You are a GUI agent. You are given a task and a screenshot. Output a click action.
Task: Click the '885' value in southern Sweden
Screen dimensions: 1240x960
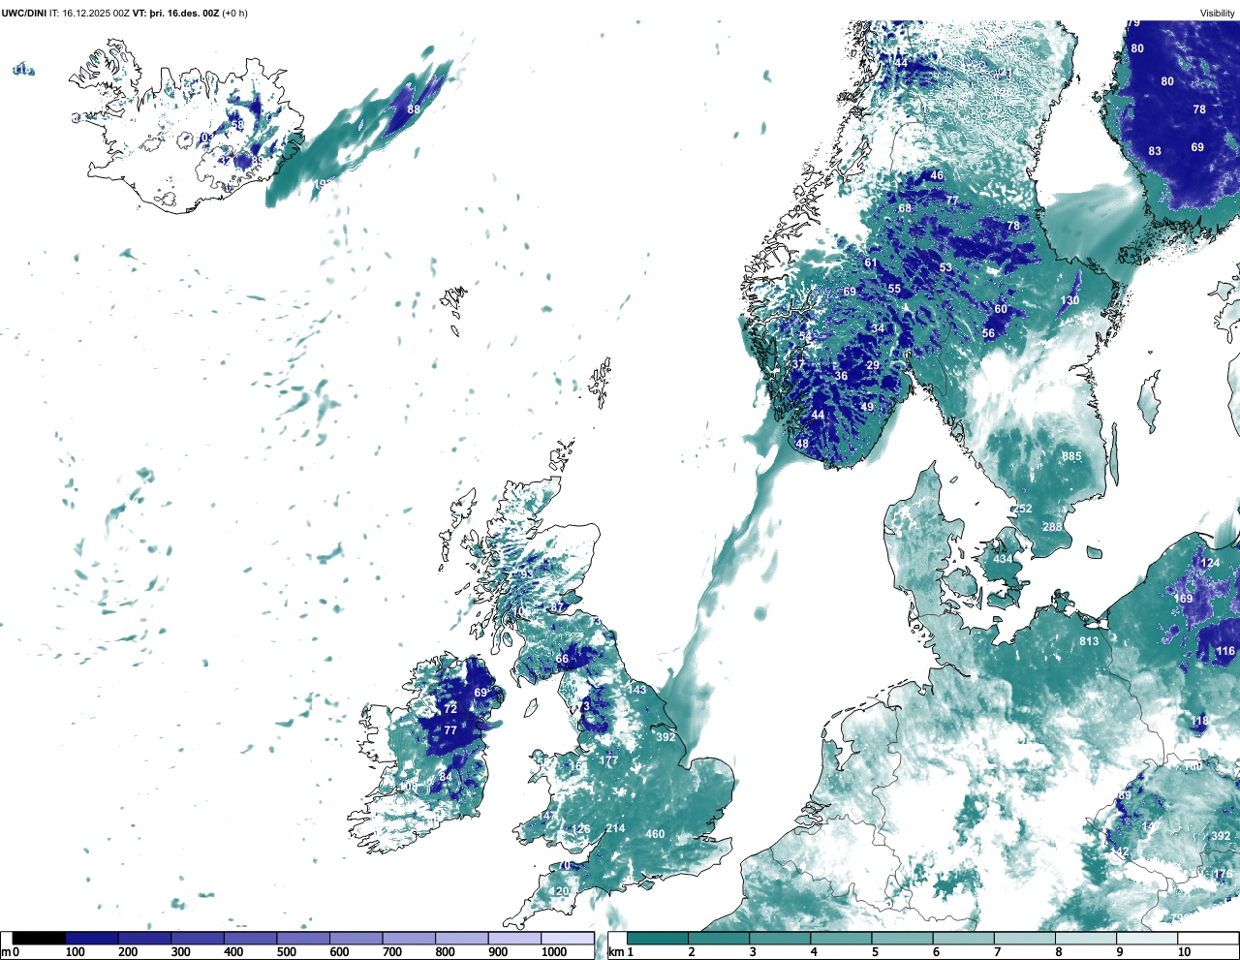point(1071,457)
